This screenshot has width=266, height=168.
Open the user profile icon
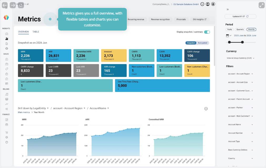(x=208, y=4)
